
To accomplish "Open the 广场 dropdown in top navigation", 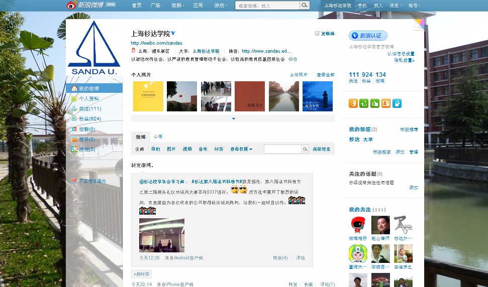I will pos(156,6).
